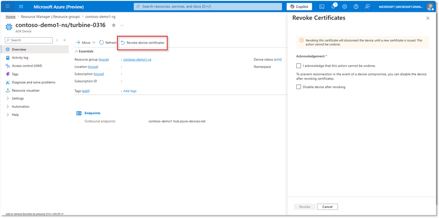Check Disable device after revoking
The width and height of the screenshot is (439, 218).
tap(299, 87)
